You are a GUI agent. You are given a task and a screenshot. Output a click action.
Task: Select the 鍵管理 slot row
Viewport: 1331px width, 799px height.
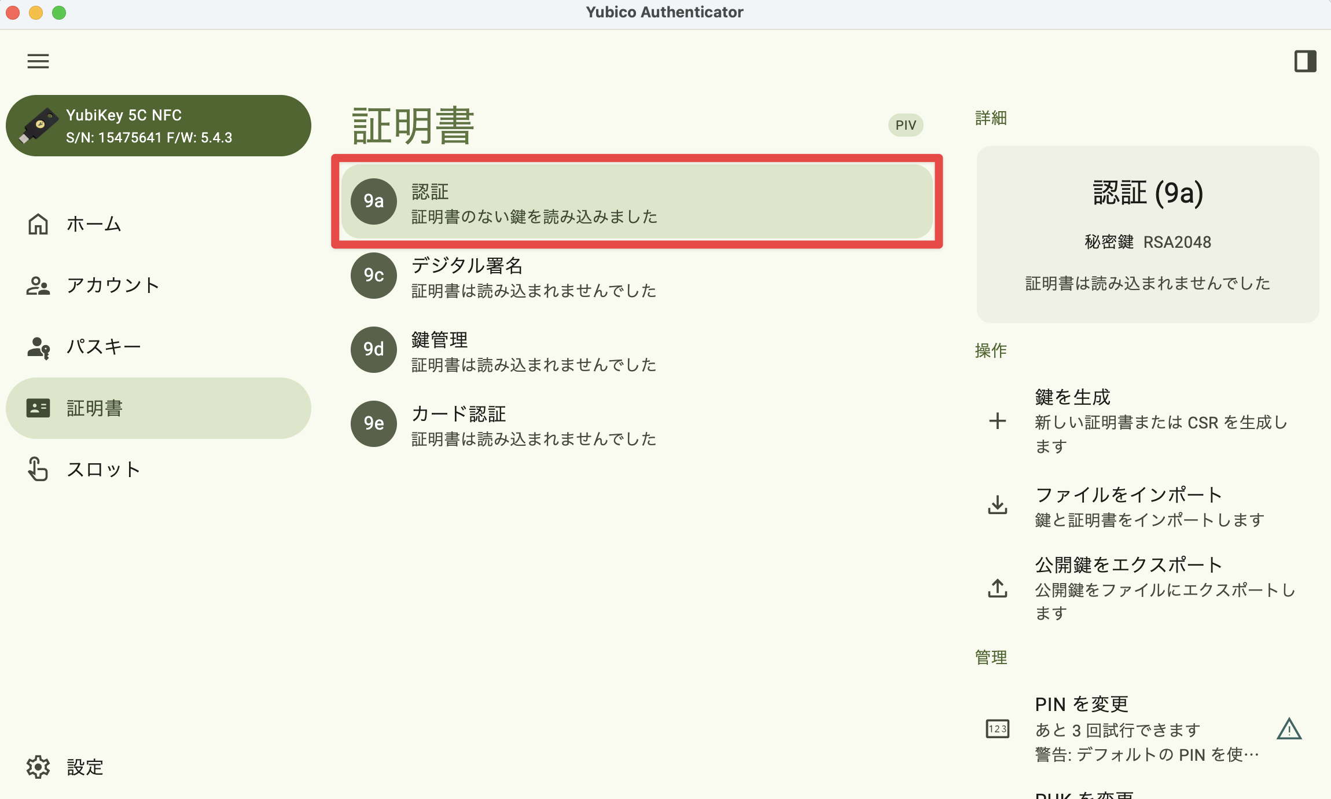pos(637,350)
